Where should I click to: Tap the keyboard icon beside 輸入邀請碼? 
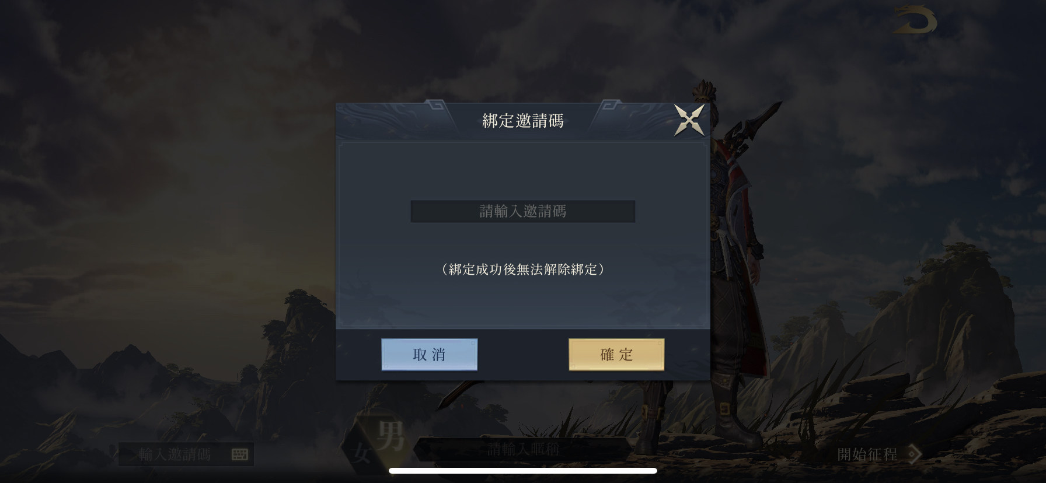pos(240,454)
